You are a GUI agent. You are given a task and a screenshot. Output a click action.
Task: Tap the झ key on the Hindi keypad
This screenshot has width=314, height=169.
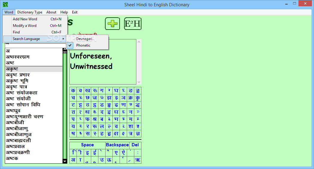[x=109, y=98]
